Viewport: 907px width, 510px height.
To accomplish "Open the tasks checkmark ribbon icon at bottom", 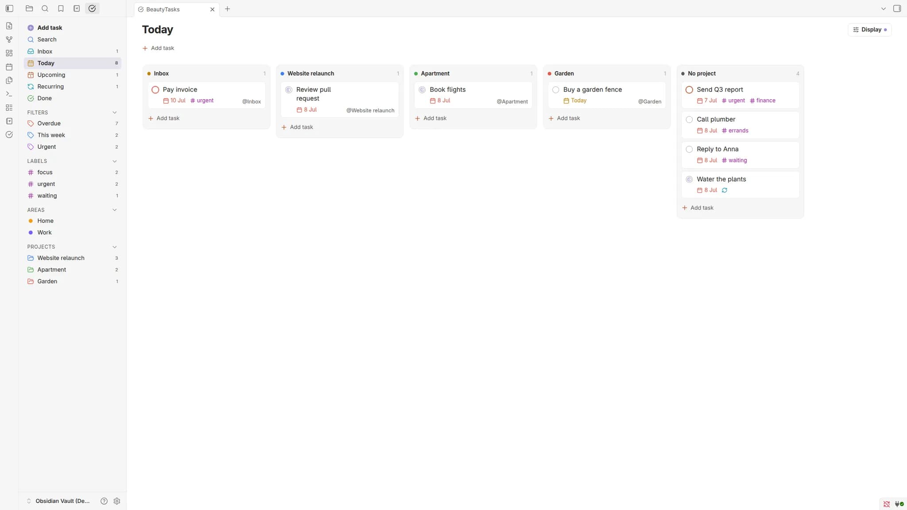I will [9, 135].
